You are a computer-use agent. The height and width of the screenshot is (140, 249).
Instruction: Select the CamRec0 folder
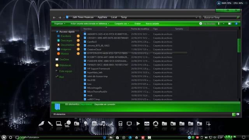point(92,42)
